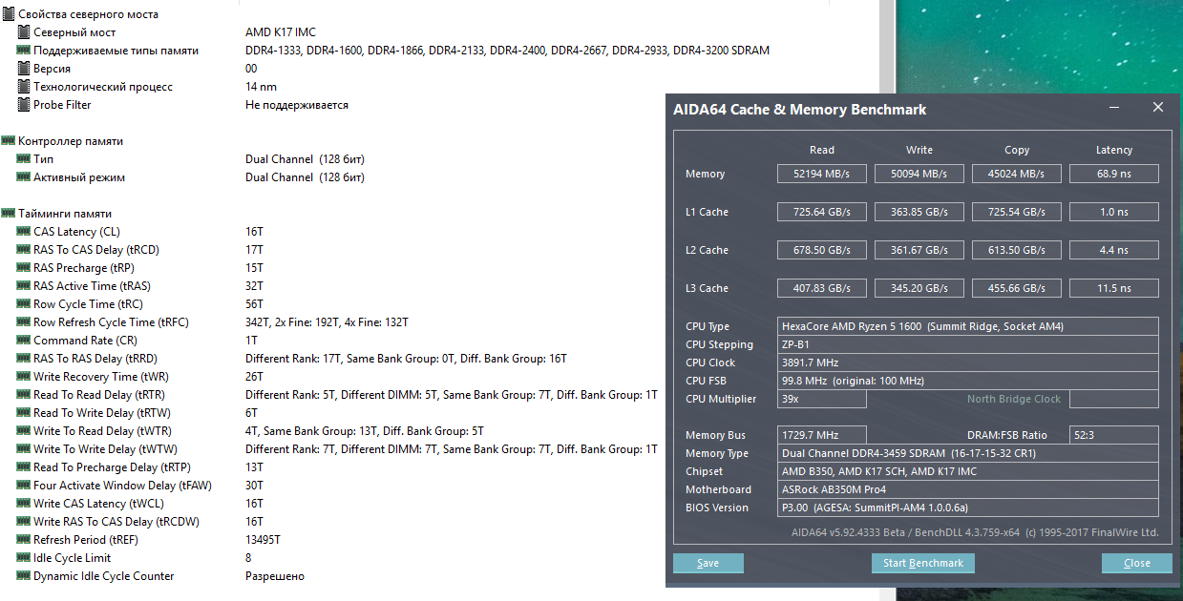
Task: Click Start Benchmark button
Action: [923, 563]
